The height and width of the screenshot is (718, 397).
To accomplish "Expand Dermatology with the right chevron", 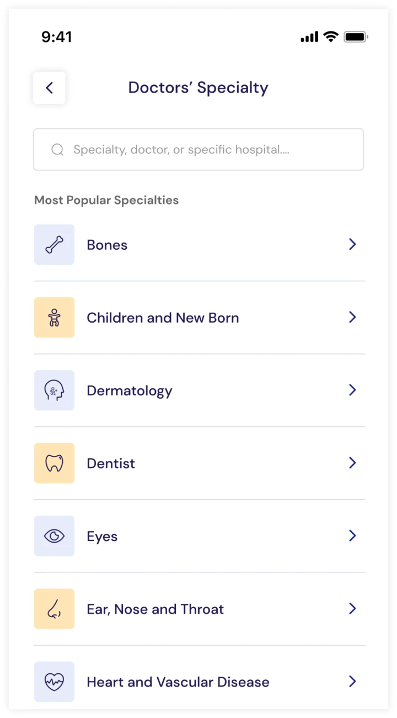I will pyautogui.click(x=353, y=390).
